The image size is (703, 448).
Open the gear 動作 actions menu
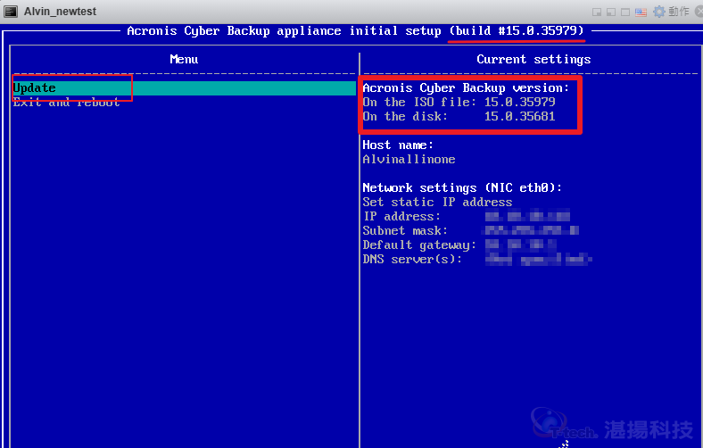click(x=671, y=12)
